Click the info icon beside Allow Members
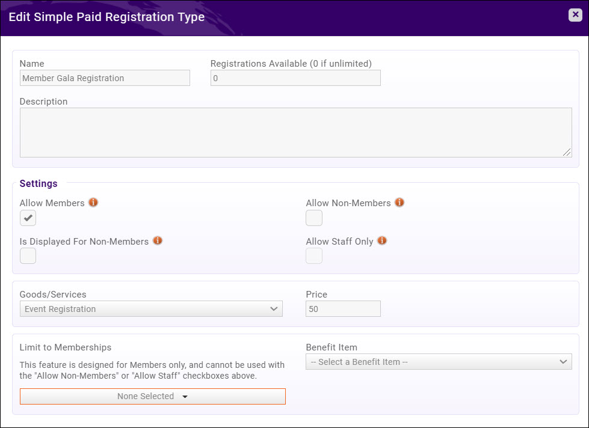 click(x=93, y=203)
